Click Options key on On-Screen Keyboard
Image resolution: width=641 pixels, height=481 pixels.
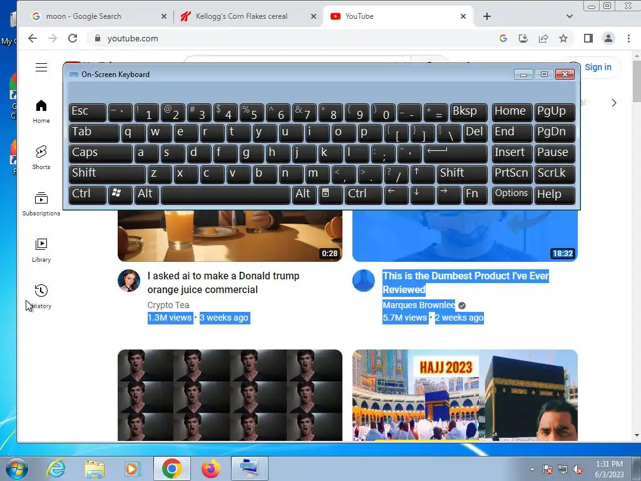[x=512, y=194]
